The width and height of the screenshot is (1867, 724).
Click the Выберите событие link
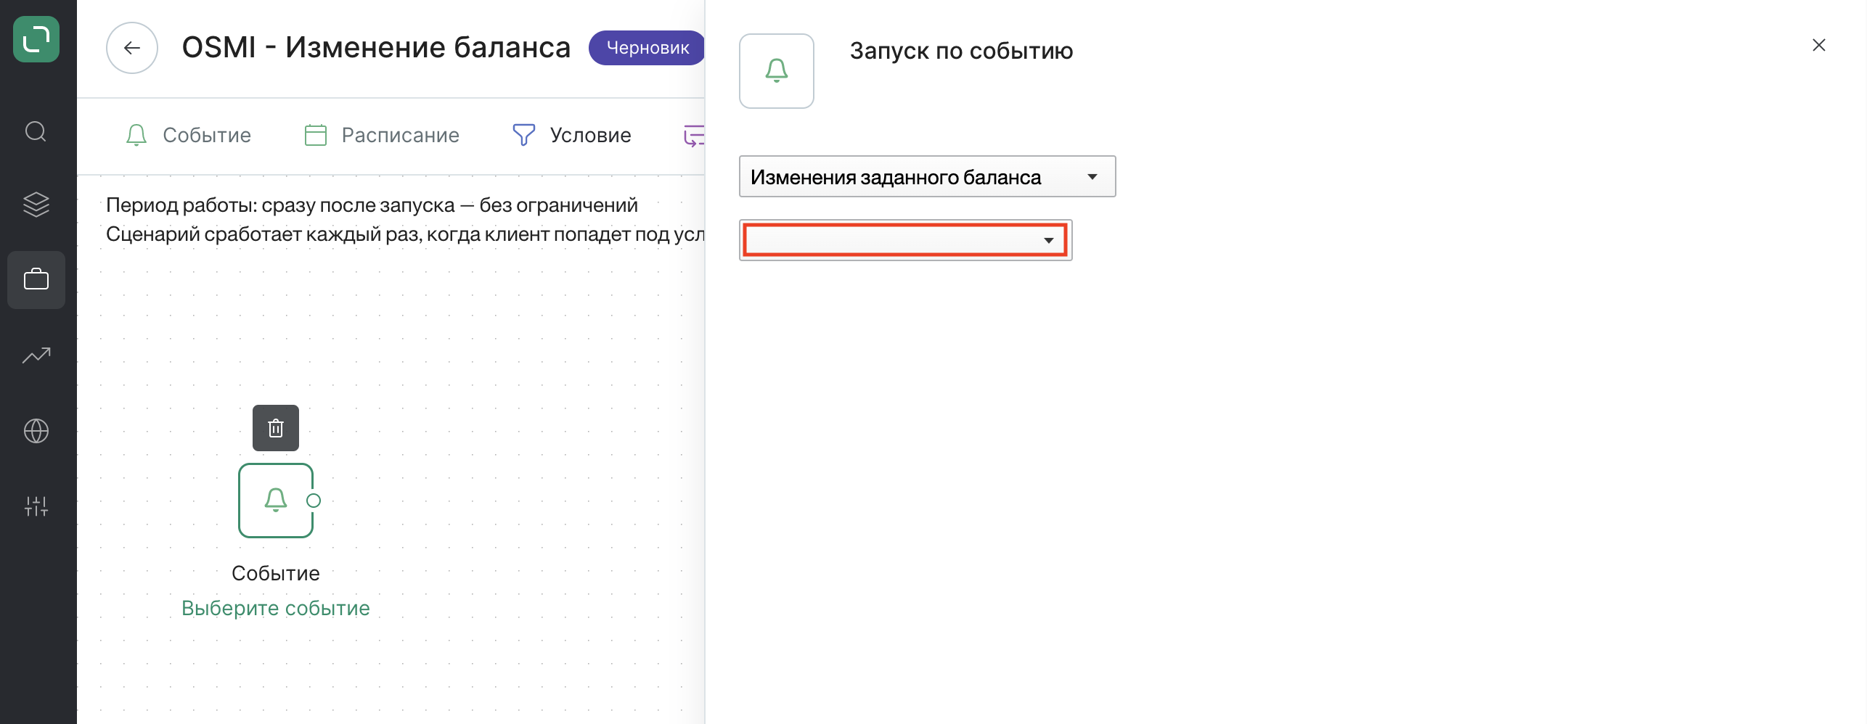click(x=276, y=608)
